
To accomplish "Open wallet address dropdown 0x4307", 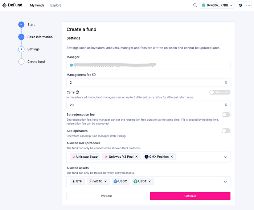I will click(x=217, y=5).
